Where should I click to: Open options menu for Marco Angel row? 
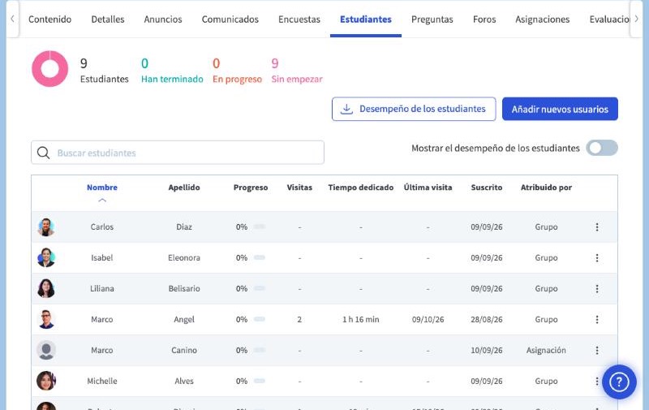click(x=597, y=319)
